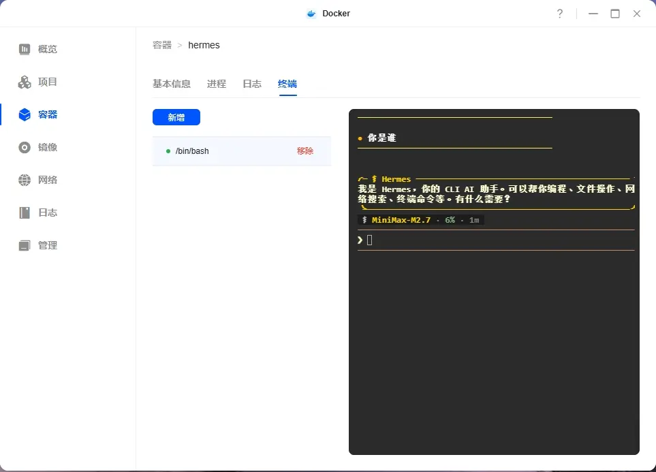Select the active 终端 terminal tab

[287, 84]
